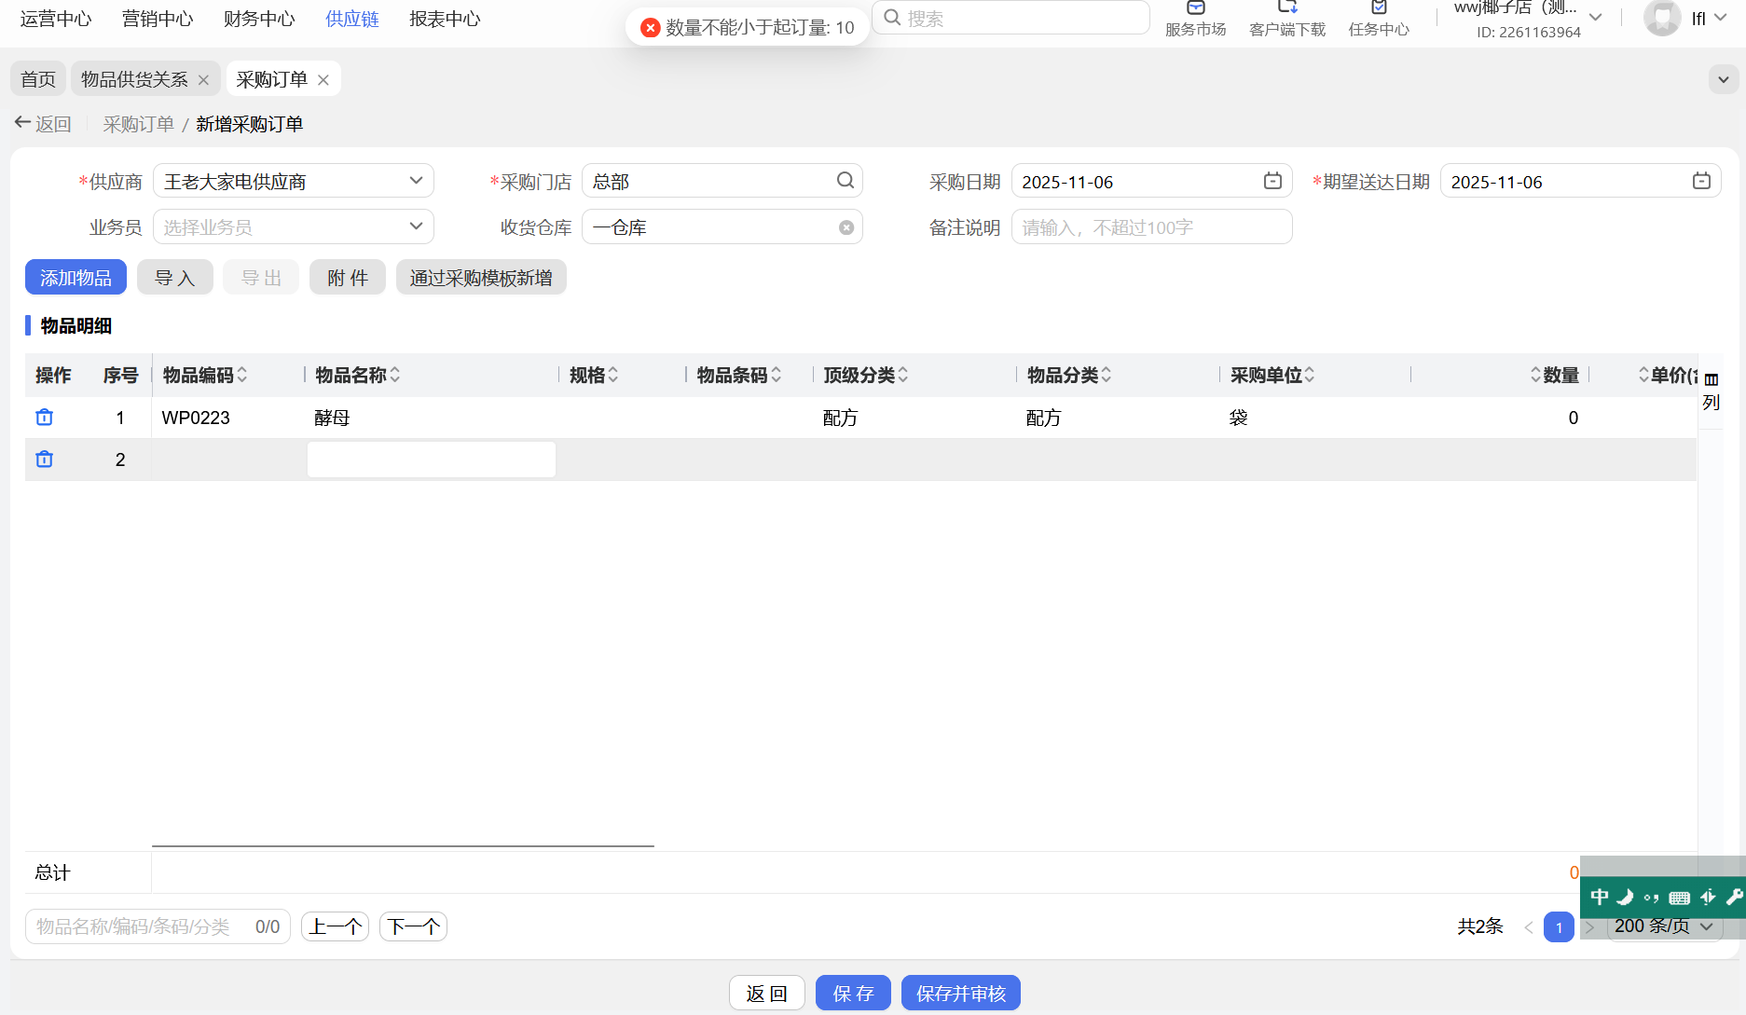The image size is (1746, 1015).
Task: Open the purchase date calendar icon
Action: pos(1272,181)
